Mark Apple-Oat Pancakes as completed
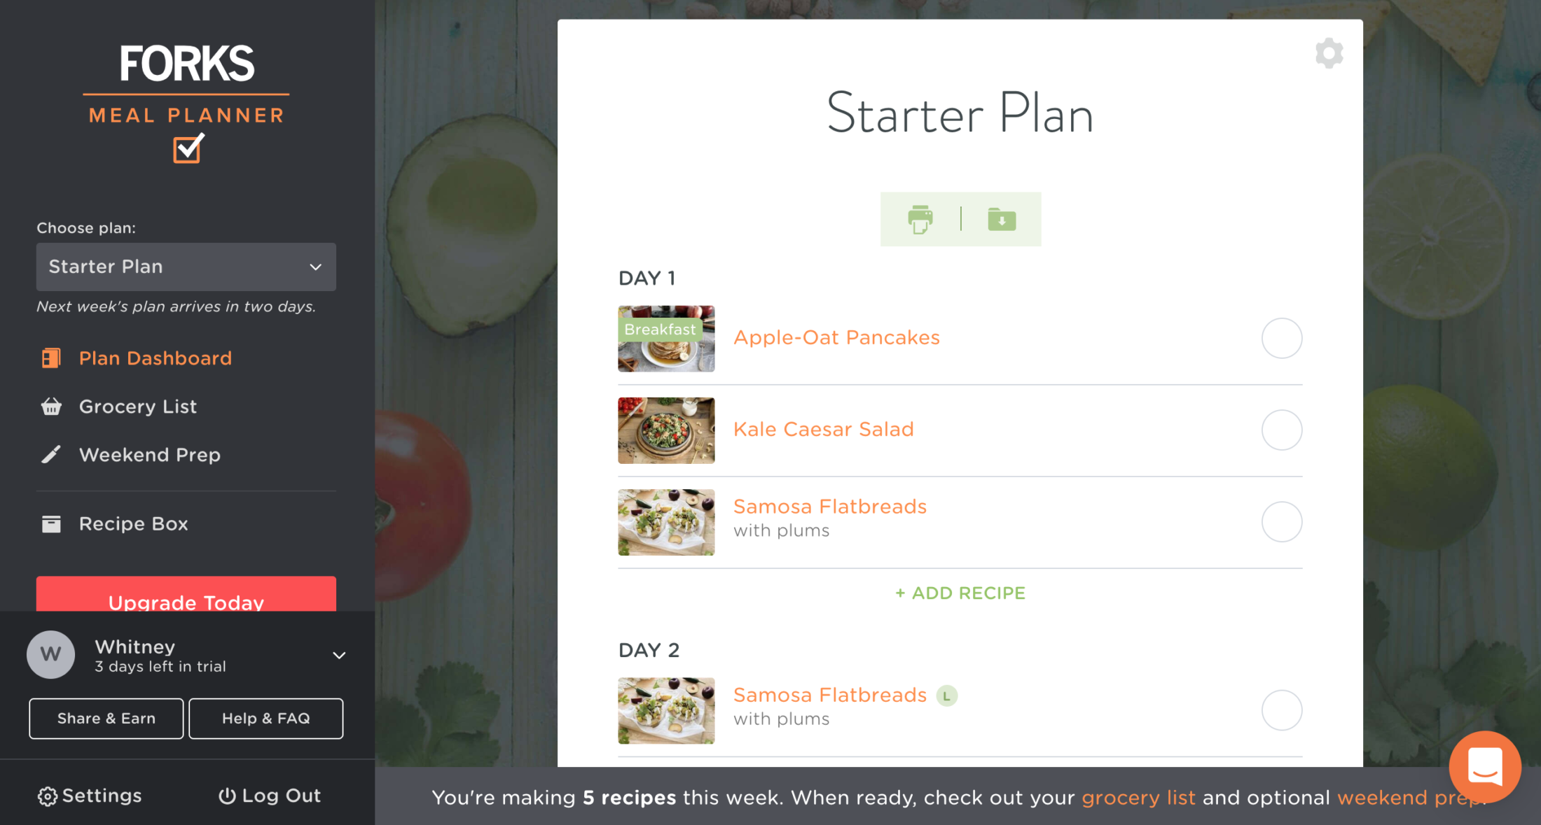Screen dimensions: 1541x825 point(1281,339)
